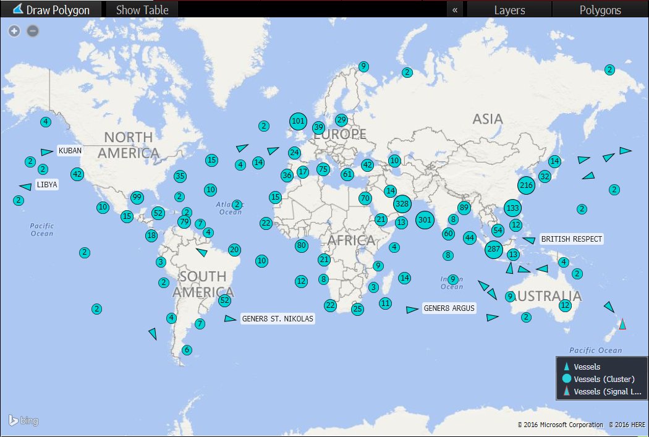Click the Bing logo
The image size is (649, 437).
23,420
